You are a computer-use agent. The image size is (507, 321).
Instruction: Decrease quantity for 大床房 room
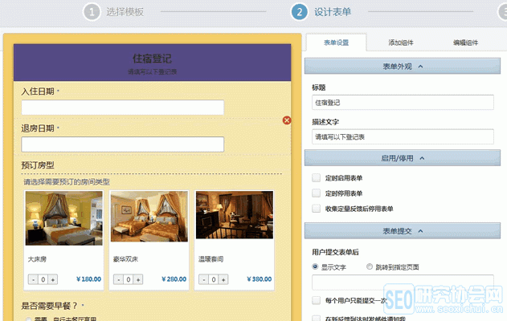[x=33, y=279]
